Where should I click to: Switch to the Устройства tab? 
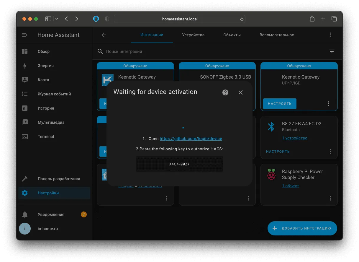(193, 35)
